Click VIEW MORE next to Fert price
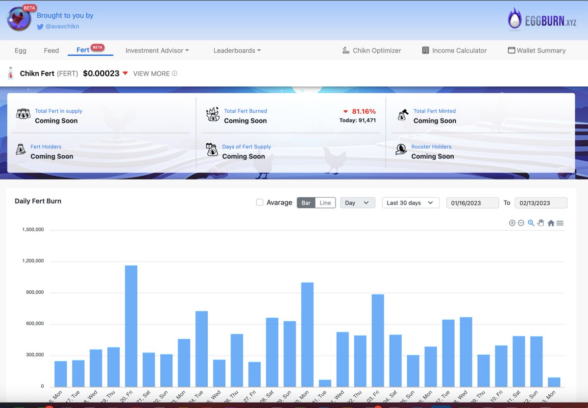Screen dimensions: 588x408 coord(151,74)
